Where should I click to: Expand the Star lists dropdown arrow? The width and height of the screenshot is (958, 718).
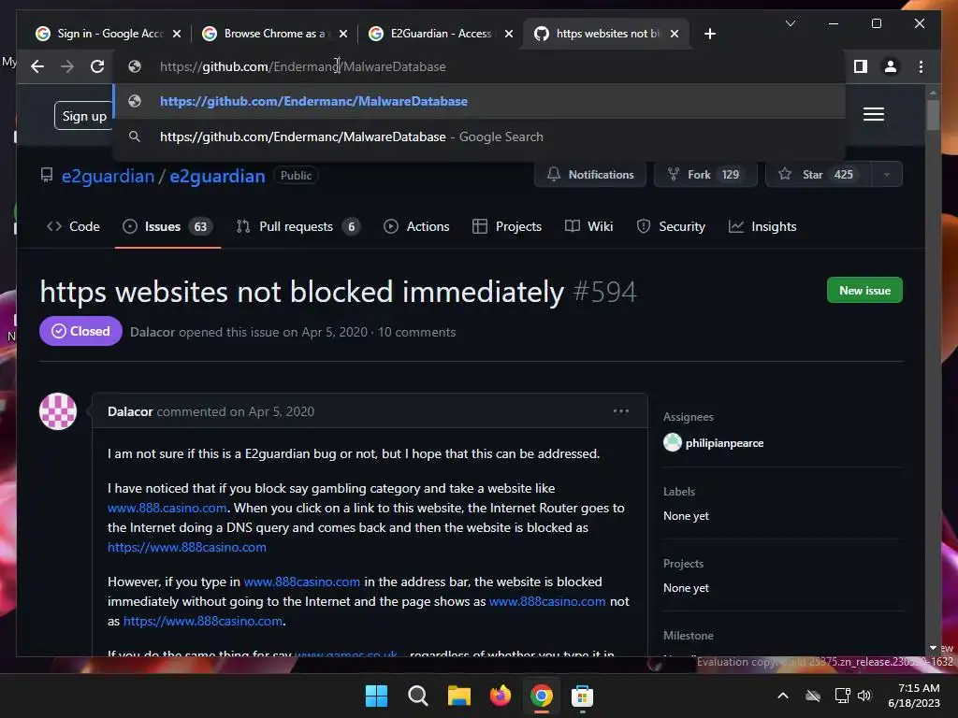click(887, 175)
